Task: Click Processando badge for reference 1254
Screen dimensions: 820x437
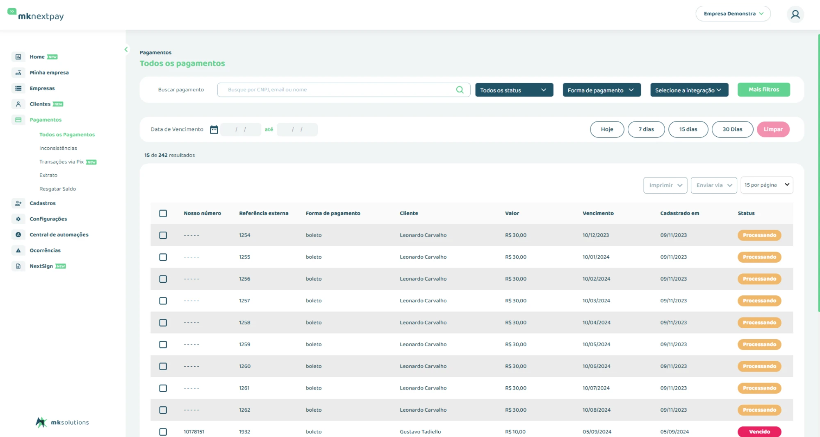Action: pyautogui.click(x=759, y=235)
